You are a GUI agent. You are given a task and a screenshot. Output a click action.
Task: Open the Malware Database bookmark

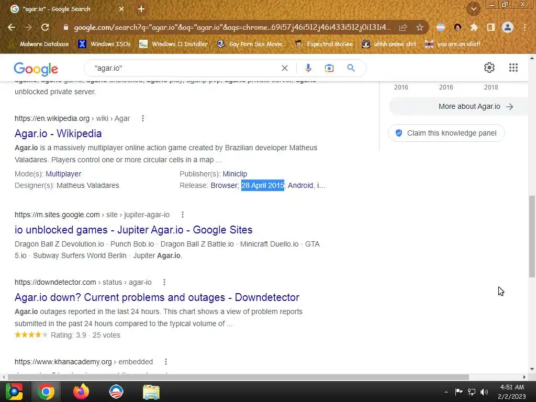(44, 44)
